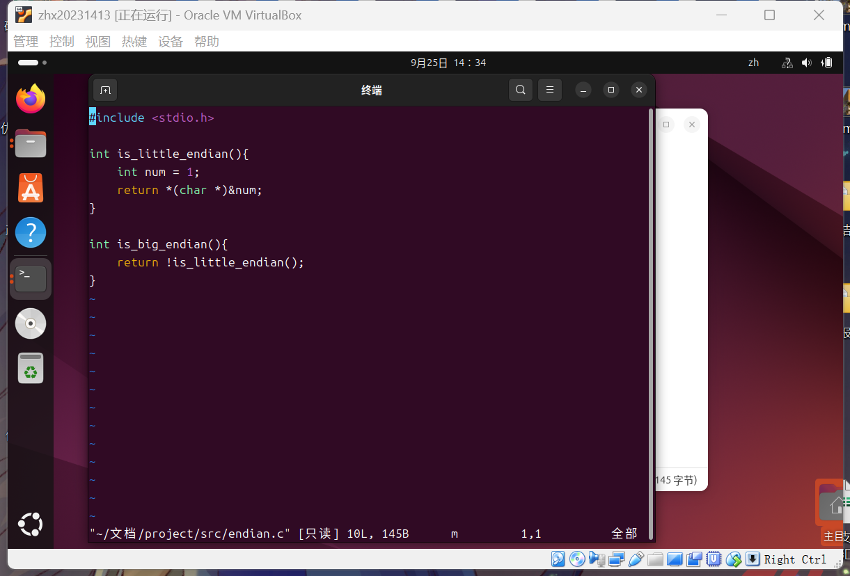Click the volume icon in the top bar

[807, 63]
